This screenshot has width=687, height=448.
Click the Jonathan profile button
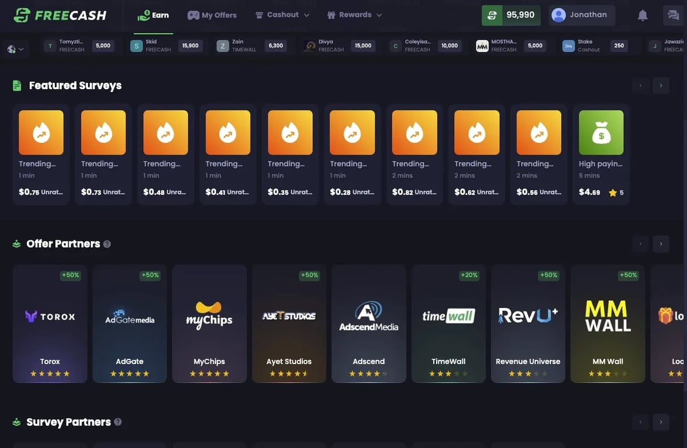click(x=581, y=15)
